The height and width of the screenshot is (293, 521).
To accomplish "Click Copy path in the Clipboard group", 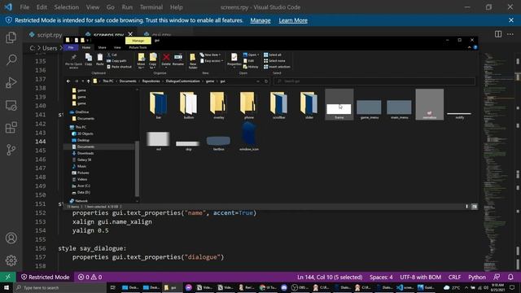I will pos(116,61).
